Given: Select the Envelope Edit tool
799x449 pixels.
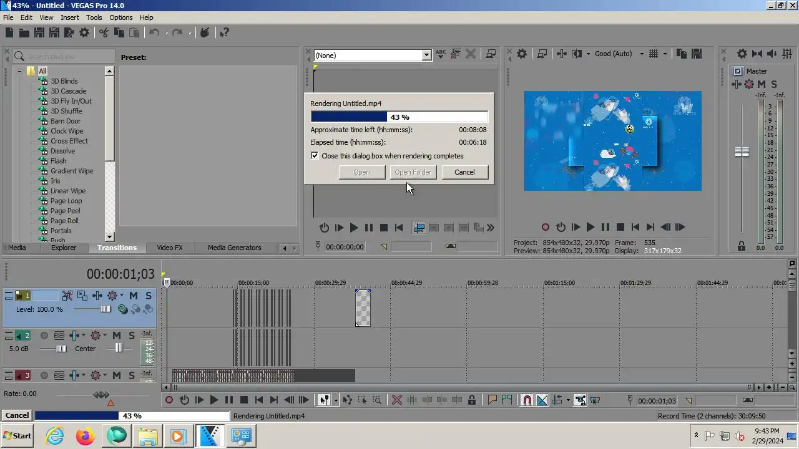Looking at the screenshot, I should tap(347, 400).
